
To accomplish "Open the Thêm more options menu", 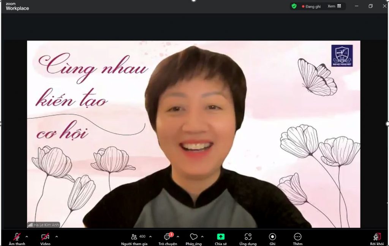I will click(x=298, y=237).
